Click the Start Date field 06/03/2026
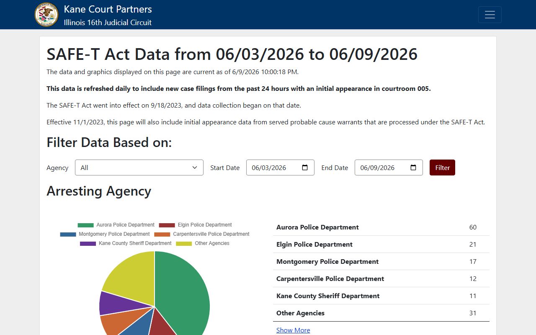The width and height of the screenshot is (536, 335). click(x=280, y=167)
